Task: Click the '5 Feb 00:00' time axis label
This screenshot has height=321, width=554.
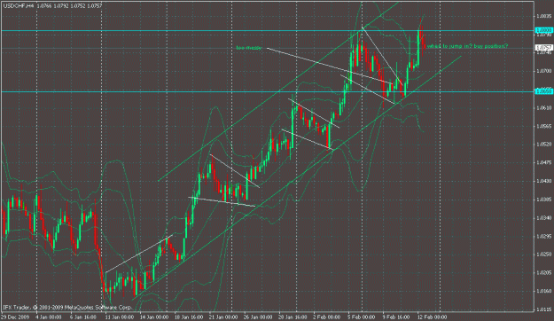Action: point(362,317)
